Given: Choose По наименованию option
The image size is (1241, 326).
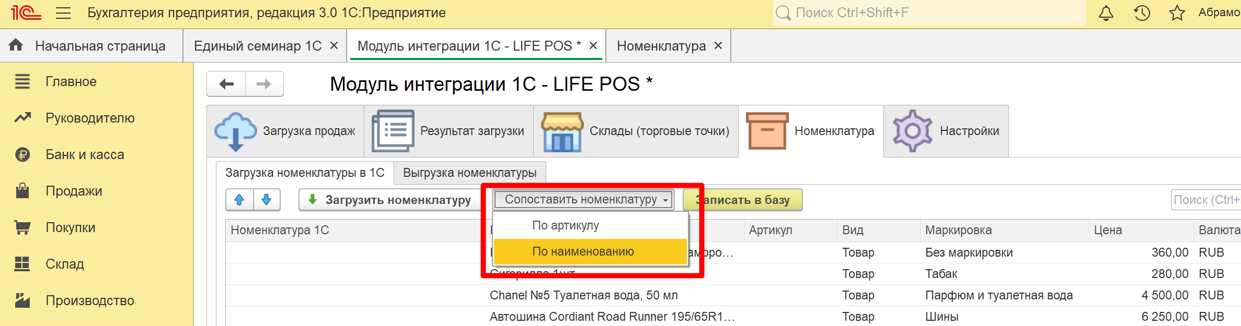Looking at the screenshot, I should click(590, 251).
